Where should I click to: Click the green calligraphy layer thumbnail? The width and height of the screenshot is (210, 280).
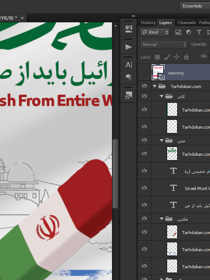pyautogui.click(x=172, y=154)
